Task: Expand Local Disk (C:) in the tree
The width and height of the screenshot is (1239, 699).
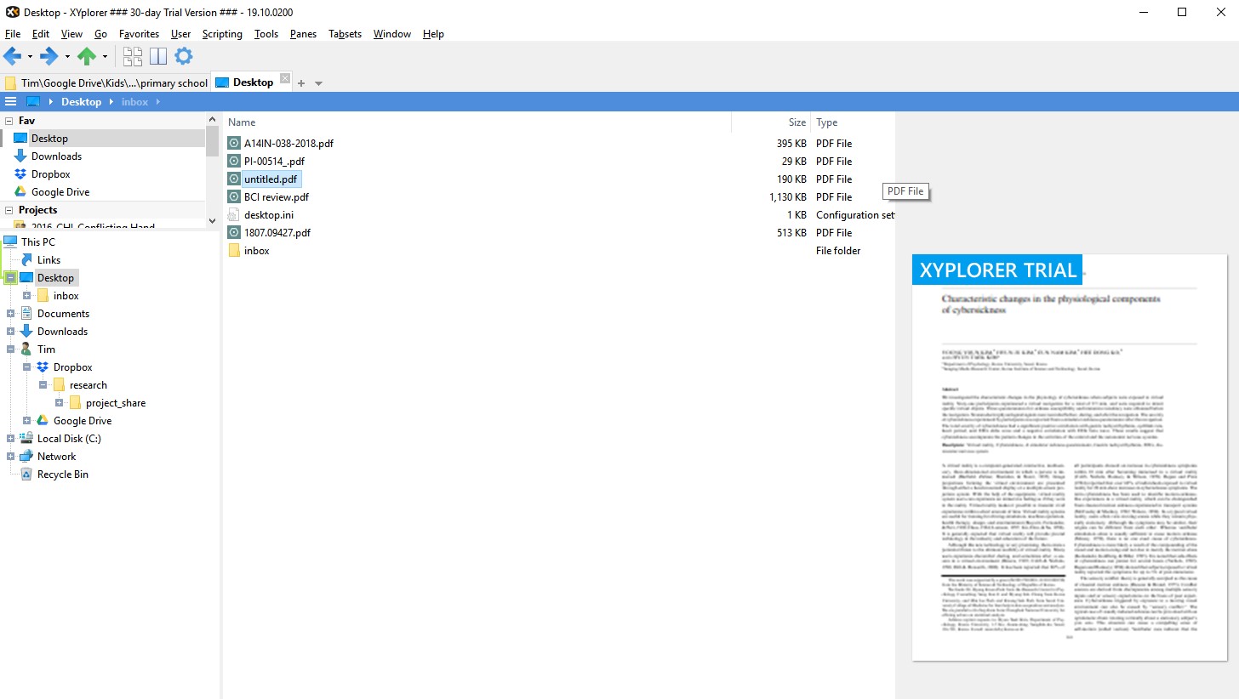Action: (11, 438)
